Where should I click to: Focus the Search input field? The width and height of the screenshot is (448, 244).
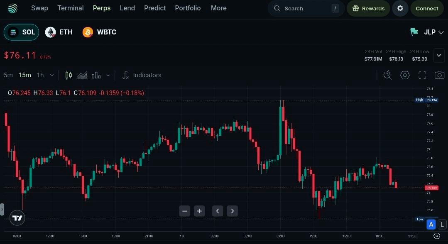point(306,8)
